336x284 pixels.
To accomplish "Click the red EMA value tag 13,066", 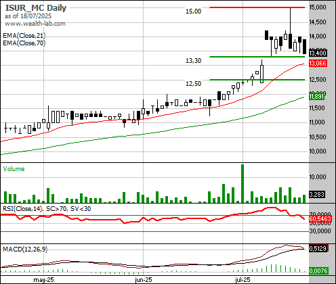I will [318, 64].
